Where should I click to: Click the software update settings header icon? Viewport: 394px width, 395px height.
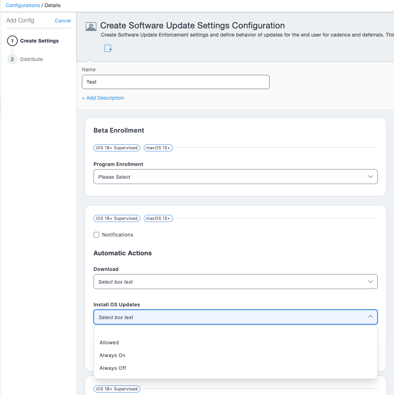90,26
